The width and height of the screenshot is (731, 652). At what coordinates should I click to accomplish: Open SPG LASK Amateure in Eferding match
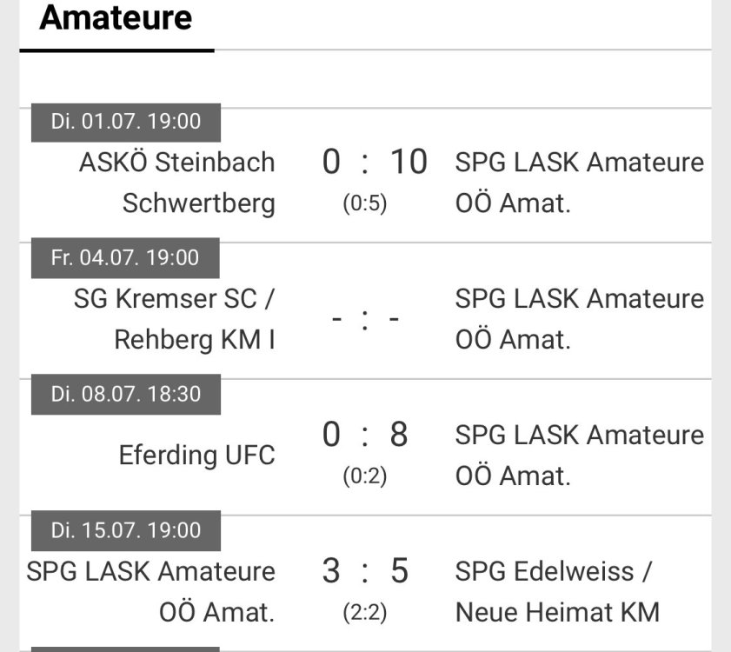point(579,455)
